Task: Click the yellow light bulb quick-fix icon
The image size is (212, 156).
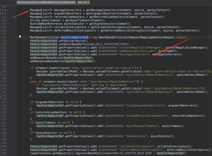Action: [20, 37]
